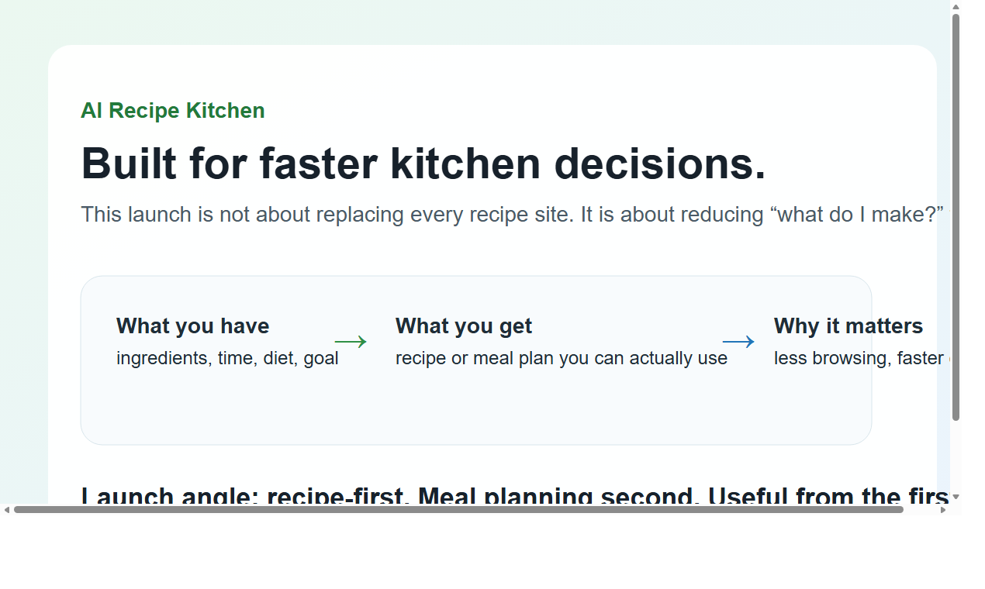This screenshot has width=985, height=589.
Task: Select the Why it matters column heading
Action: pyautogui.click(x=848, y=326)
